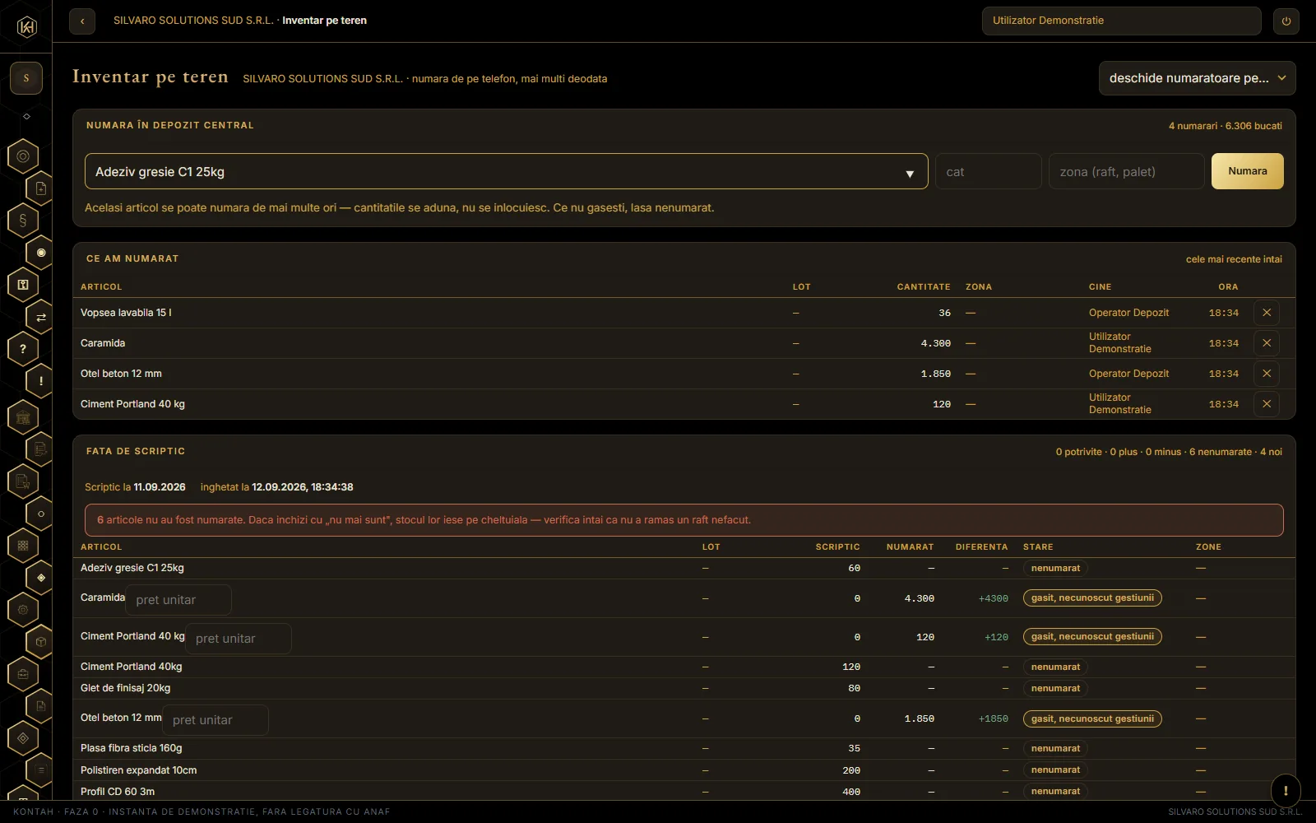This screenshot has height=823, width=1316.
Task: Click the Kontah logo icon
Action: (26, 26)
